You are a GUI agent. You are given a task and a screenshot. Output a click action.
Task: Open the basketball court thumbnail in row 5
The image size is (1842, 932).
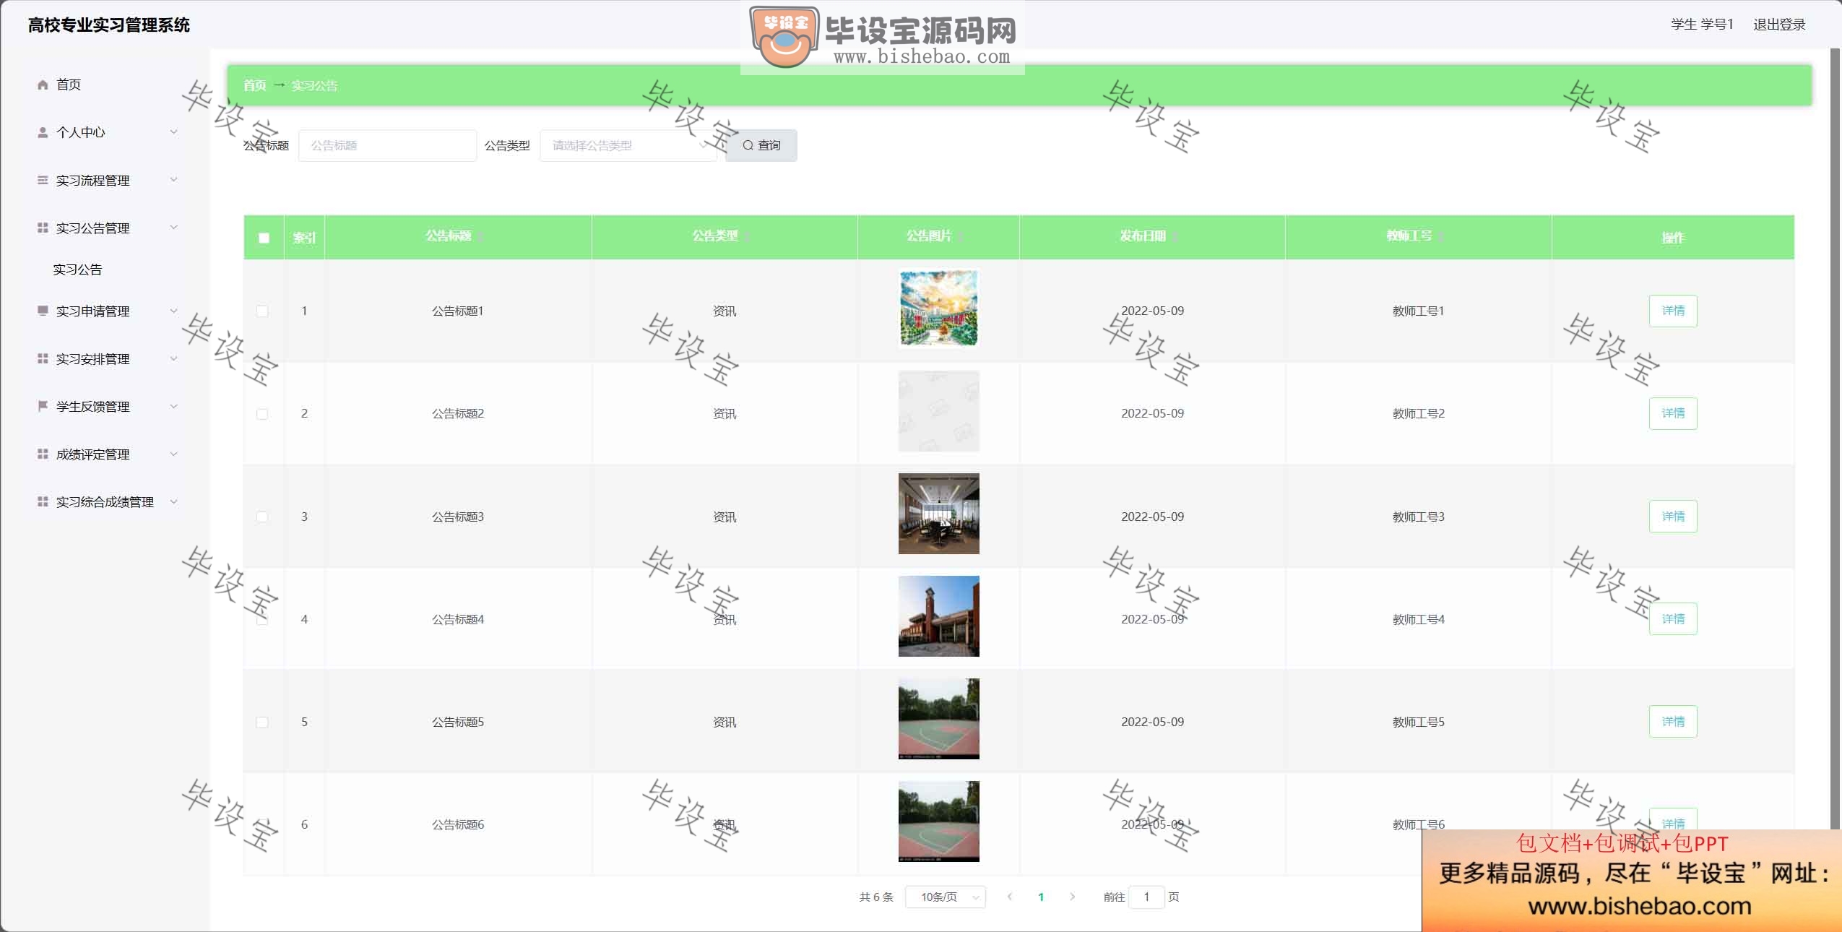[x=938, y=719]
